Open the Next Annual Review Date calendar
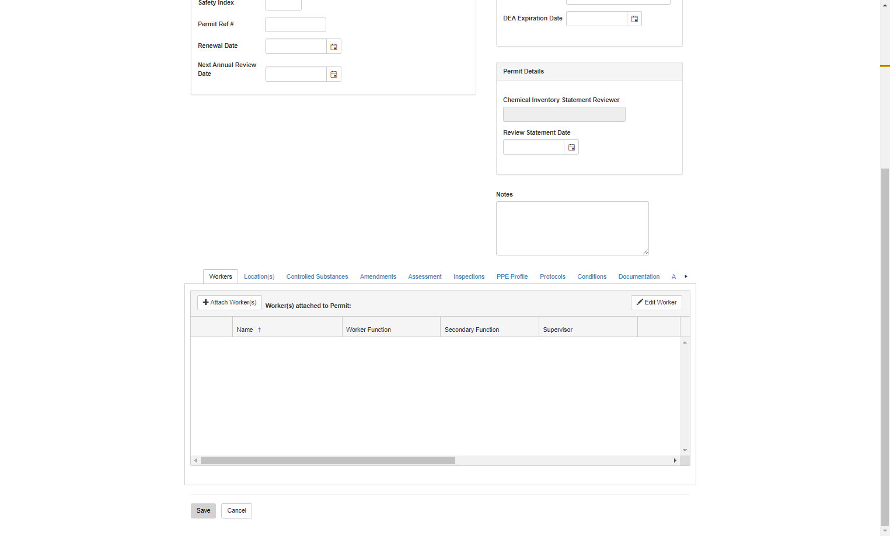Screen dimensions: 890x536 (334, 74)
